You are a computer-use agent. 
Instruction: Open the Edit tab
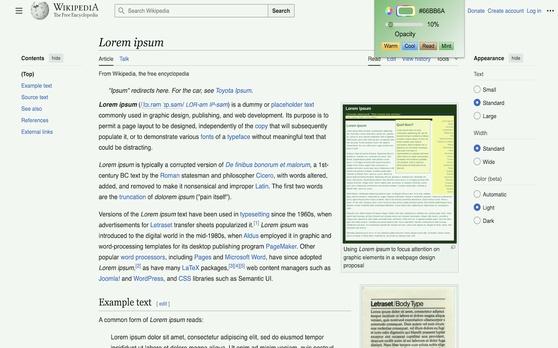point(391,59)
